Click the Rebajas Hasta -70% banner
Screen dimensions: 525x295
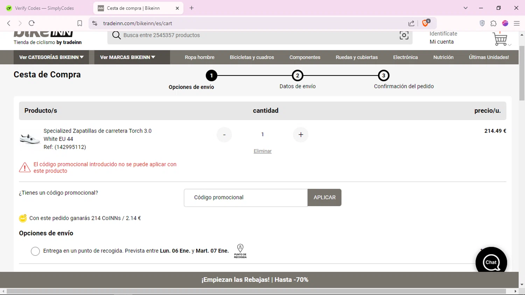[x=255, y=280]
